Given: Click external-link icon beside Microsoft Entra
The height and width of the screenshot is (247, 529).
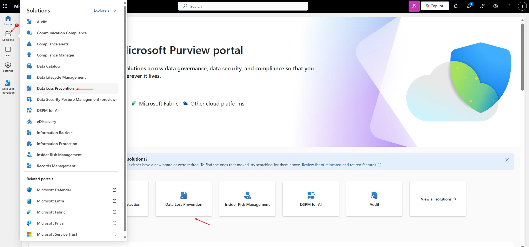Looking at the screenshot, I should [114, 201].
